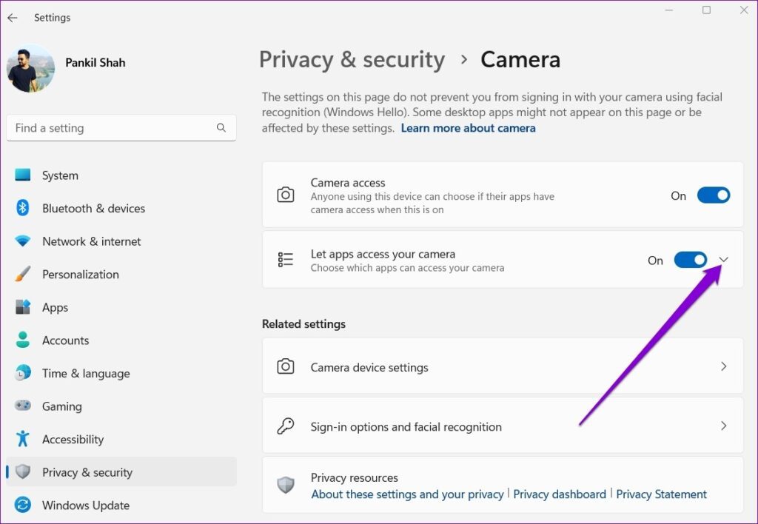Open the Learn more about camera link
The width and height of the screenshot is (758, 524).
tap(468, 127)
